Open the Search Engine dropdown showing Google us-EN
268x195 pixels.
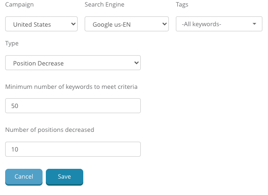coord(127,24)
